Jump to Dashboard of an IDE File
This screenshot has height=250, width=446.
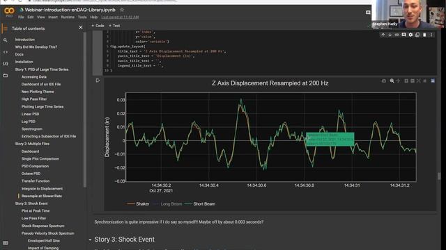tap(41, 84)
